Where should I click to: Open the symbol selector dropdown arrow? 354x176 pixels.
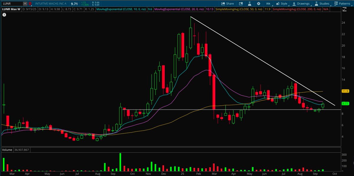coord(25,4)
